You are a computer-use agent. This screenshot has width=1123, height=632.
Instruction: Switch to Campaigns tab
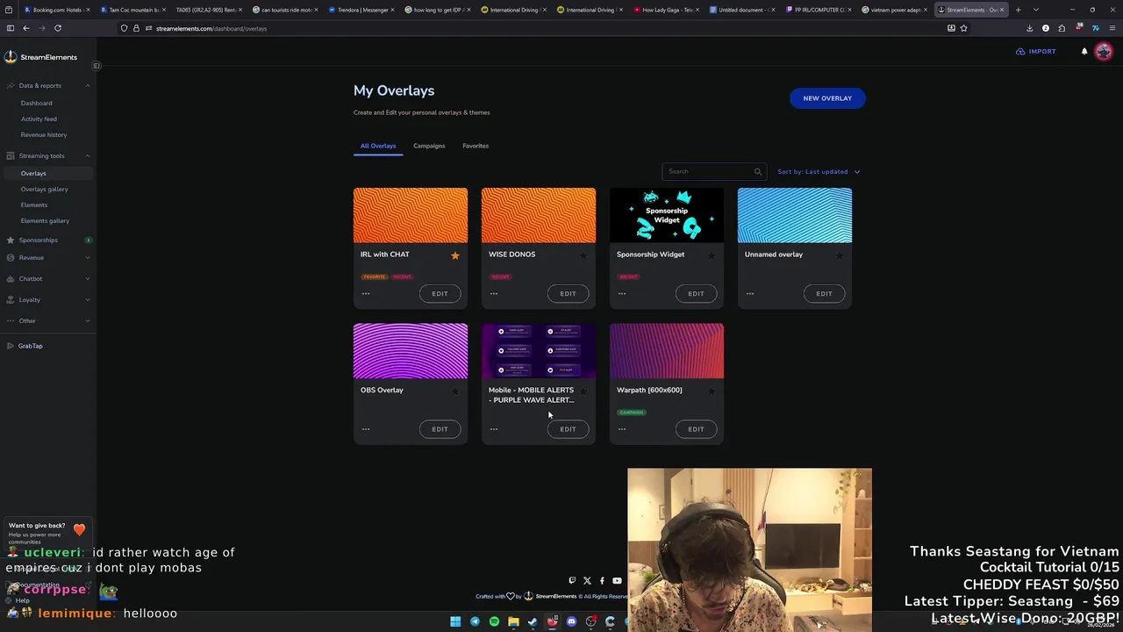(x=429, y=146)
